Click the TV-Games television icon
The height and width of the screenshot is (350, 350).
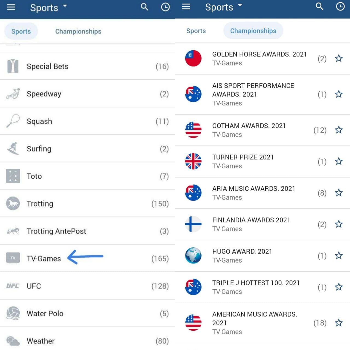pos(13,258)
